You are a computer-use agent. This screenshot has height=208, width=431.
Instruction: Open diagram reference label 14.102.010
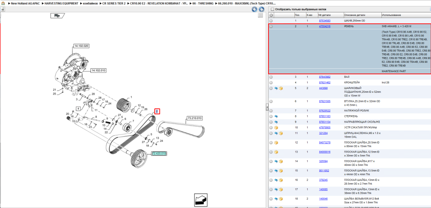click(x=98, y=70)
